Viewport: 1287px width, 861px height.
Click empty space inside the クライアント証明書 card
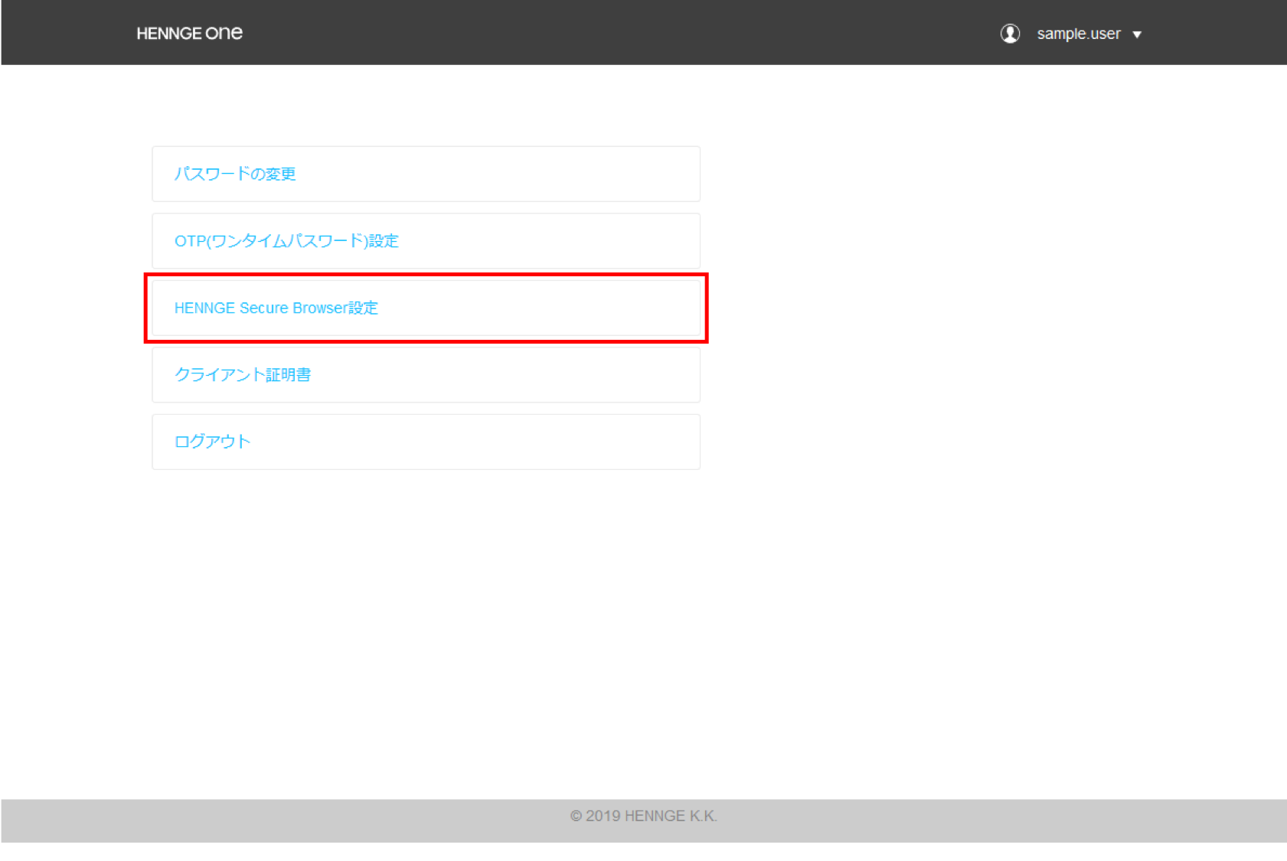[x=536, y=375]
